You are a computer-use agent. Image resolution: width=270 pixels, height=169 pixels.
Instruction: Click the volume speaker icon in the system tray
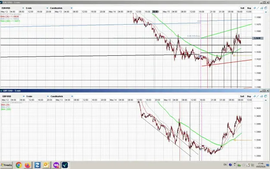(x=244, y=166)
